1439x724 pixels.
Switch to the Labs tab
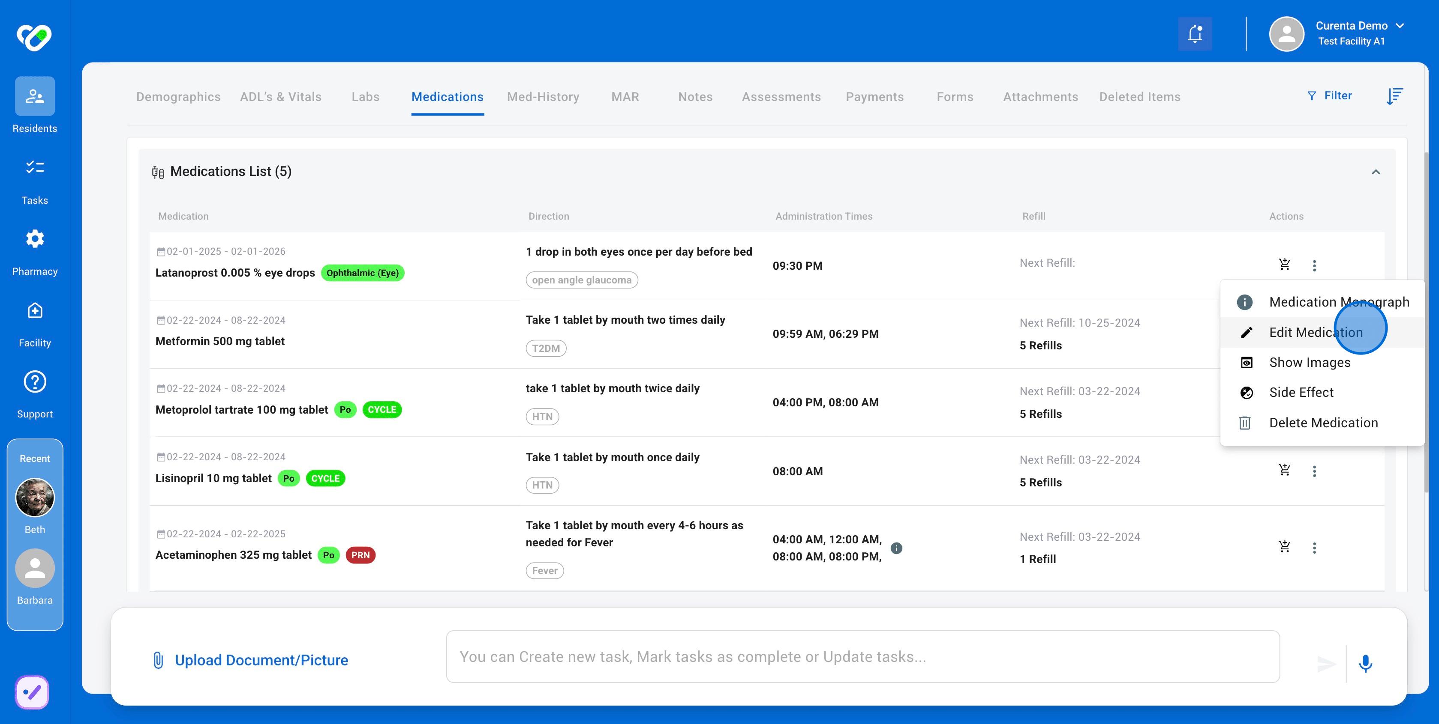click(x=365, y=96)
